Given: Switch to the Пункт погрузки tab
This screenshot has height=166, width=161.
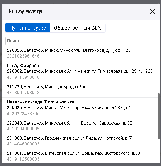Looking at the screenshot, I should click(28, 28).
